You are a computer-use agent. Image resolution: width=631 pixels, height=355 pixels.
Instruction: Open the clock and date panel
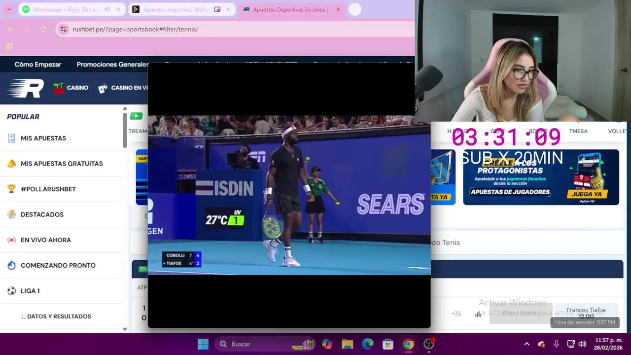coord(608,344)
